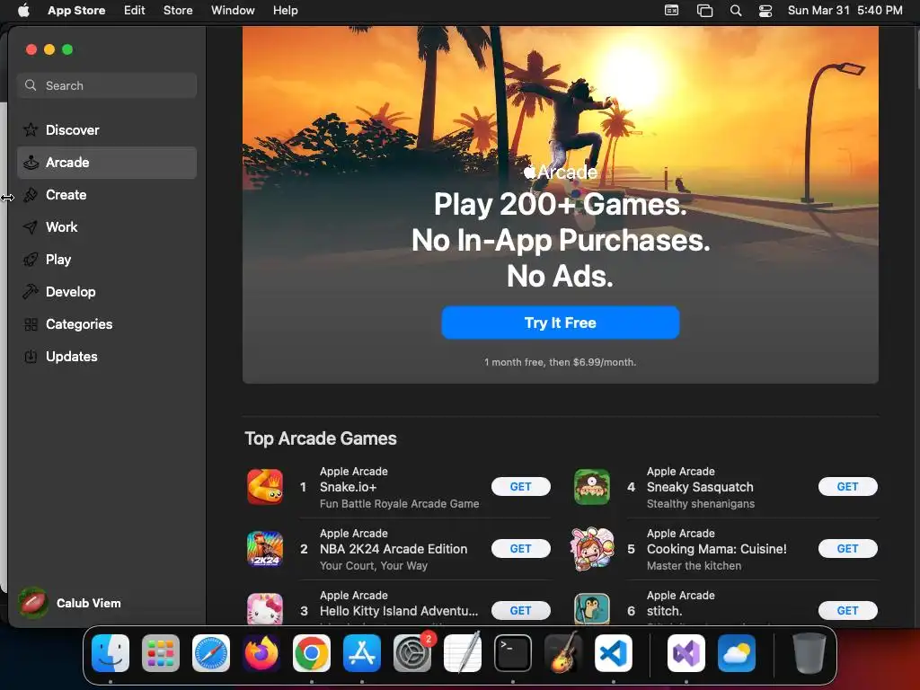Open Control Center in menu bar
920x690 pixels.
[765, 11]
